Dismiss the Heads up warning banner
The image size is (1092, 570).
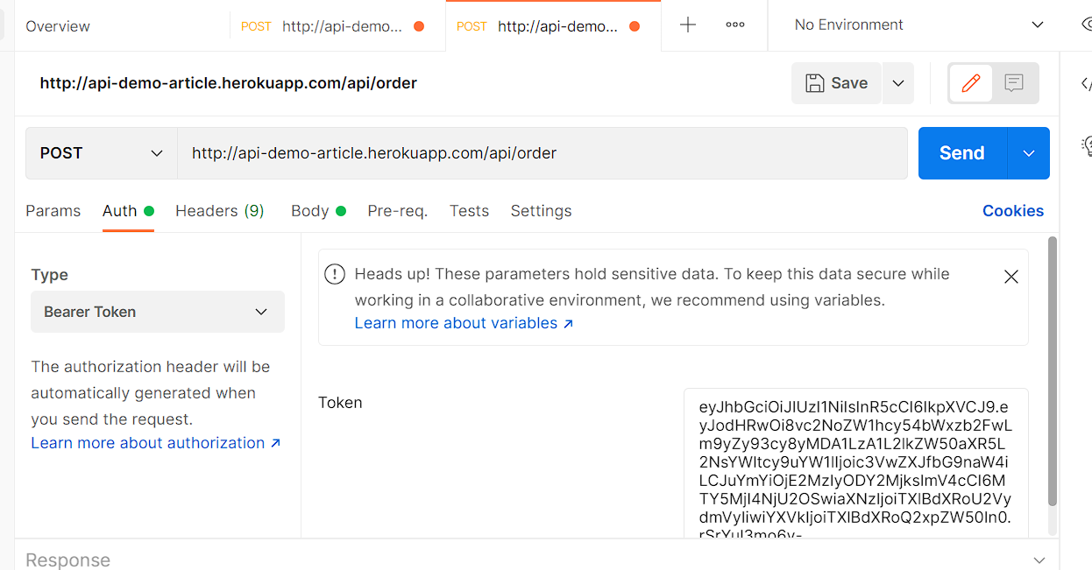[1010, 277]
